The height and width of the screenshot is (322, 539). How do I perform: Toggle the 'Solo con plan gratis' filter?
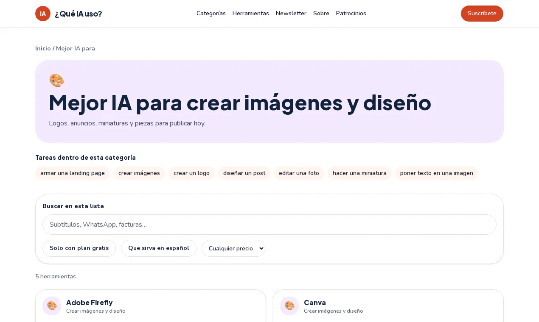(x=79, y=248)
